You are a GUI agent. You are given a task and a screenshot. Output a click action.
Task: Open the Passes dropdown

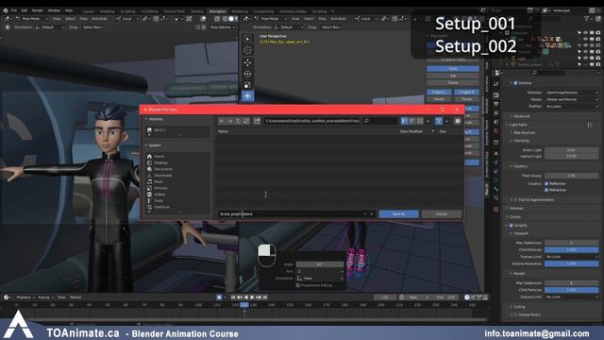tap(572, 99)
